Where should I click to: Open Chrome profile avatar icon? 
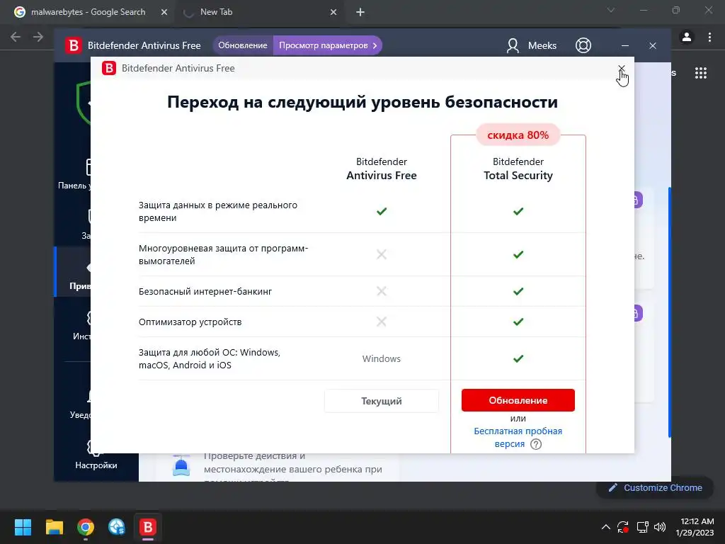coord(687,37)
